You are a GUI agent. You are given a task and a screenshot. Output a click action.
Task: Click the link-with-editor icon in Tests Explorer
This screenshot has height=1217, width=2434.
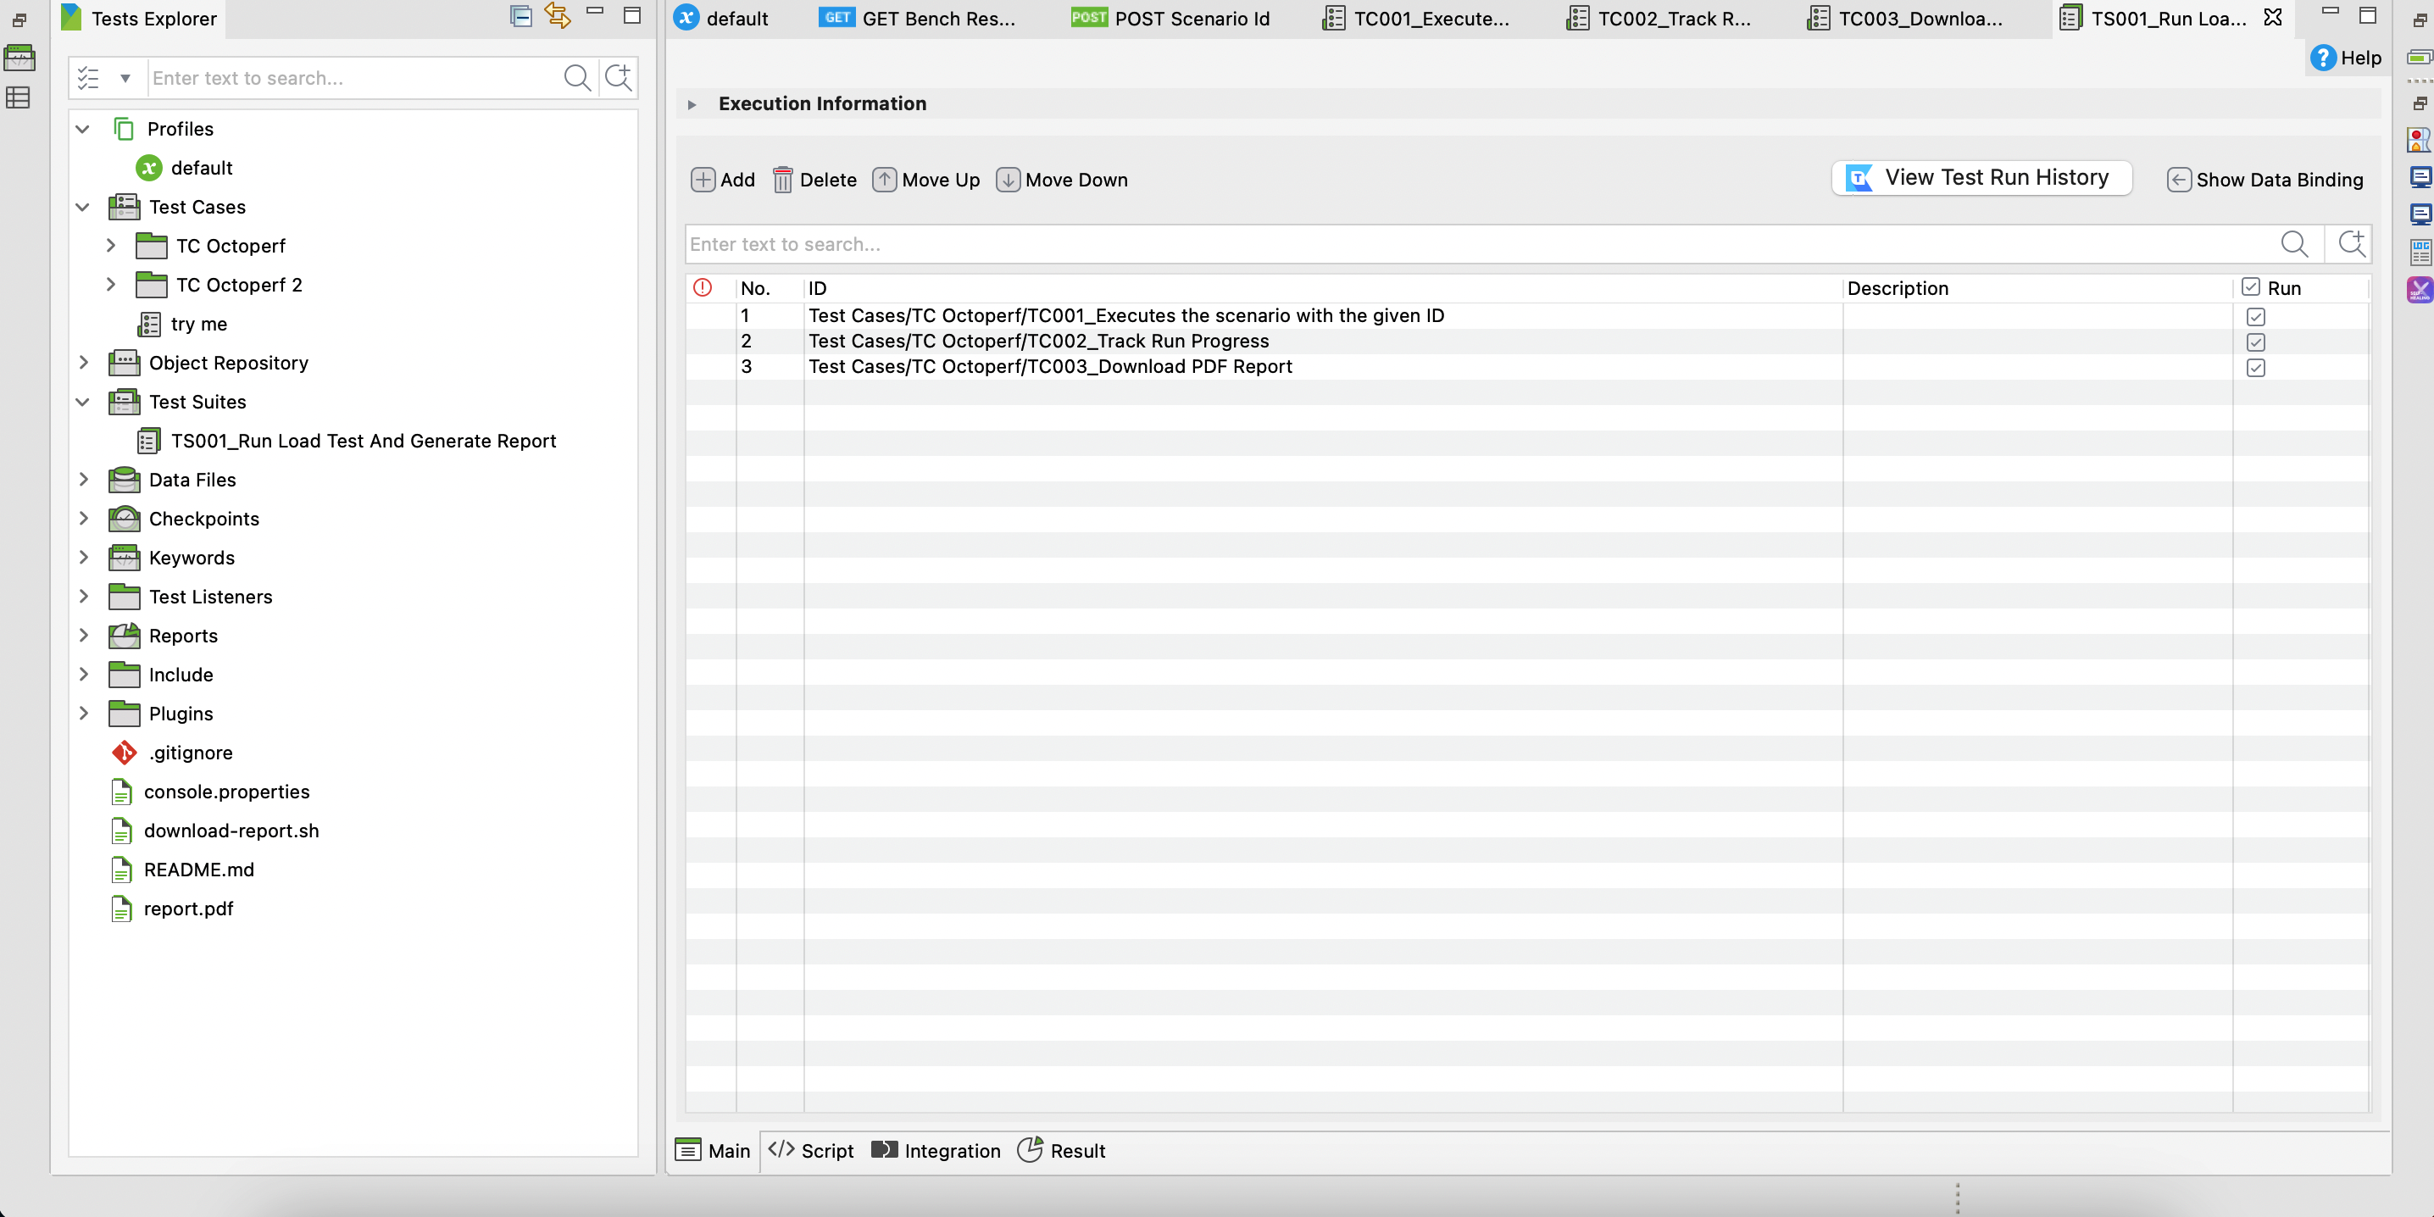[x=557, y=16]
